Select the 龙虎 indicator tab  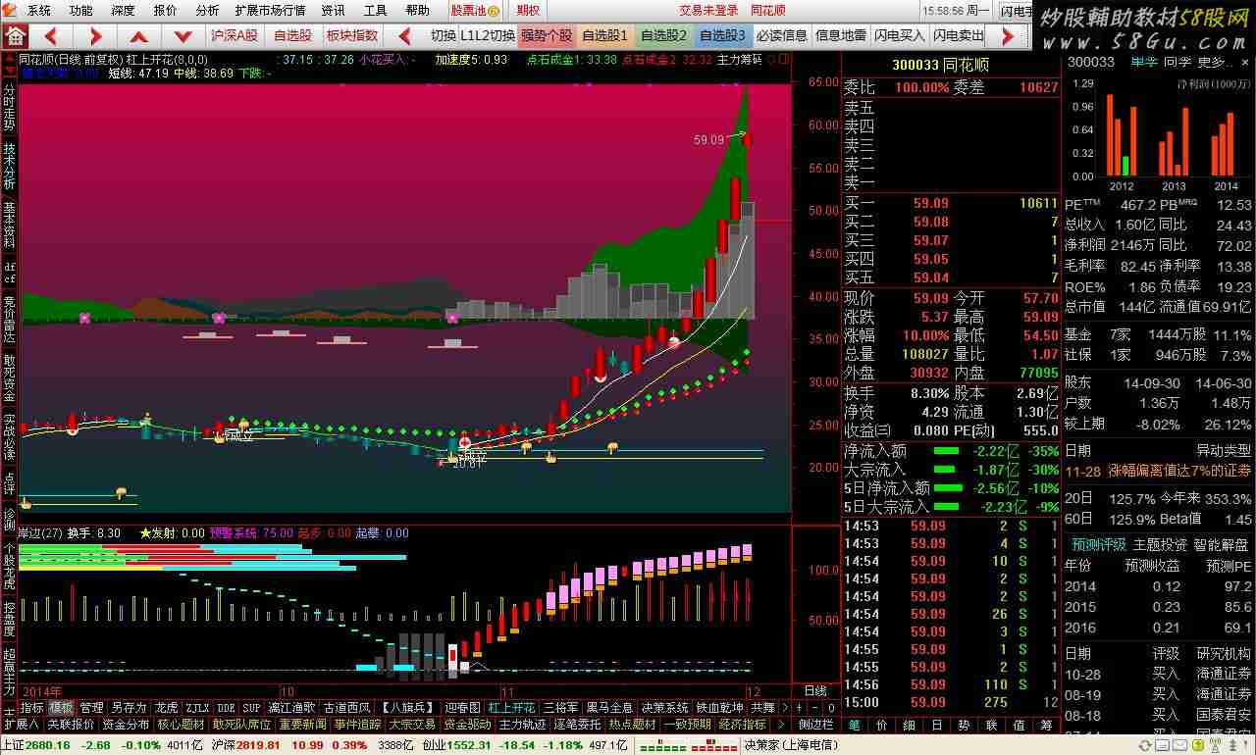pos(167,707)
